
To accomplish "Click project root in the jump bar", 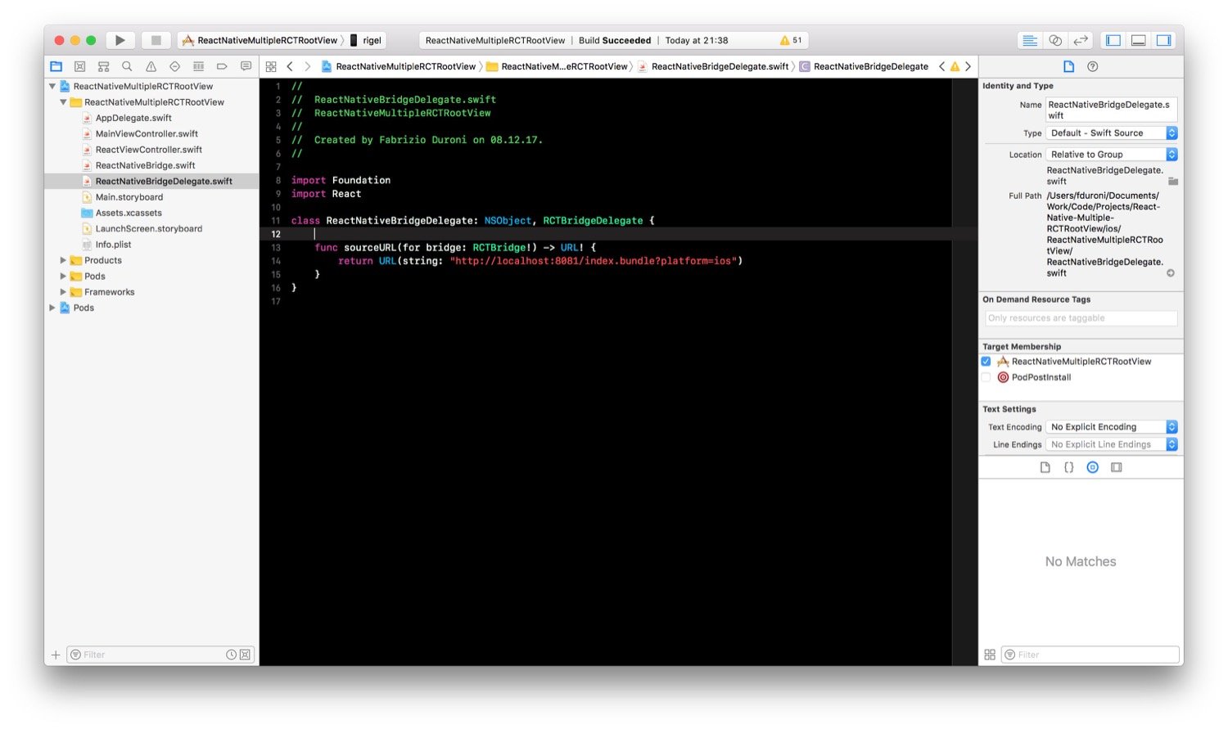I will pos(399,66).
